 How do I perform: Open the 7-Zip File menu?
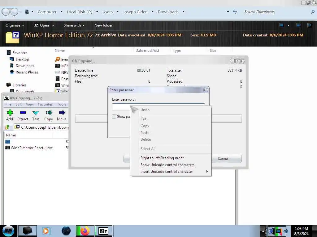[x=8, y=104]
